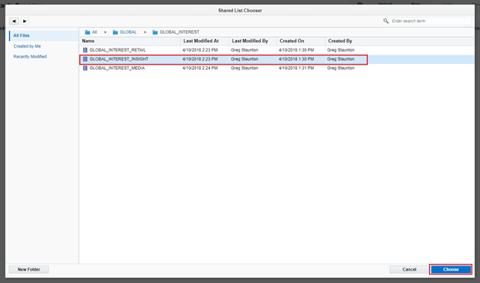Click the GLOBAL breadcrumb folder icon

[x=115, y=32]
